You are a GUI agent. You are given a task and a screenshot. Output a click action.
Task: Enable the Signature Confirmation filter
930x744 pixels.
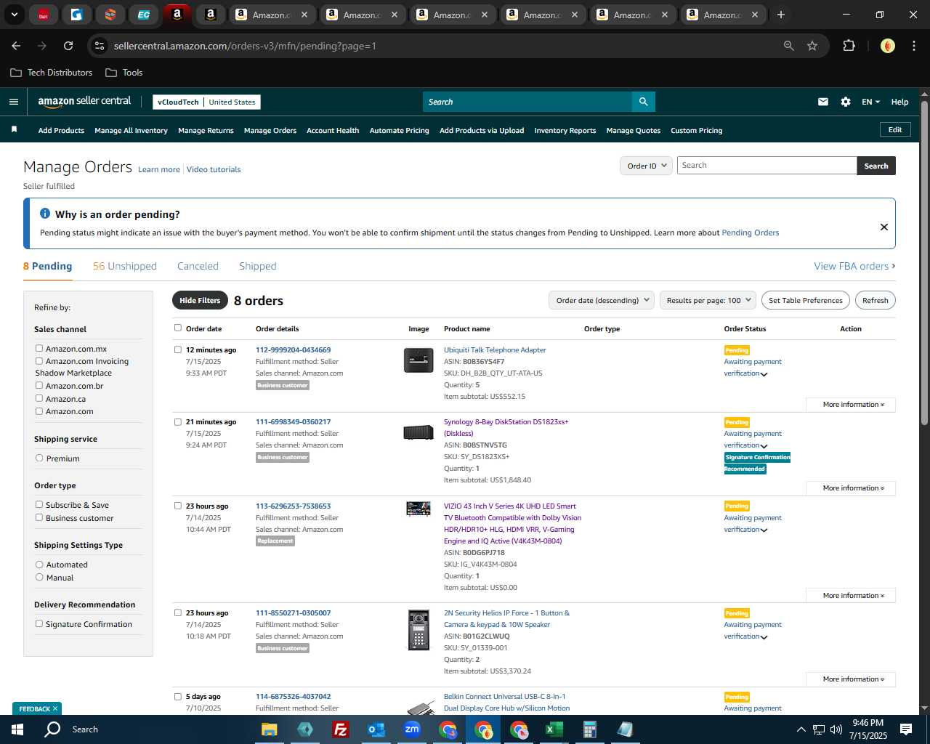coord(39,624)
